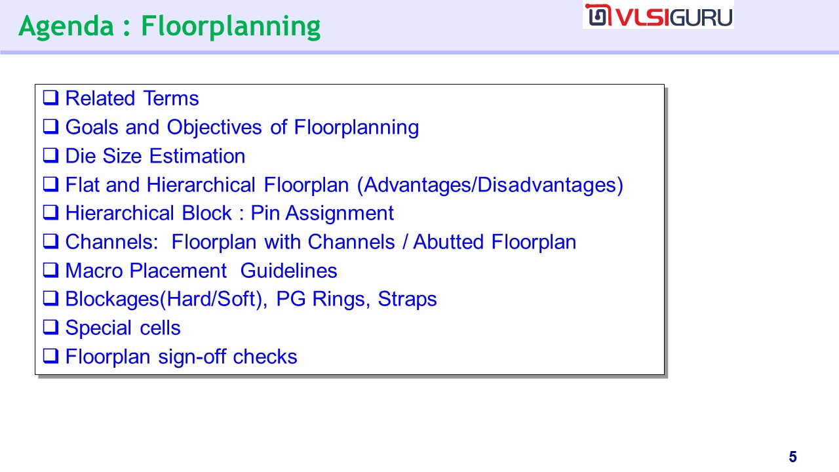The width and height of the screenshot is (839, 472).
Task: Check the Special cells bullet box
Action: click(50, 328)
